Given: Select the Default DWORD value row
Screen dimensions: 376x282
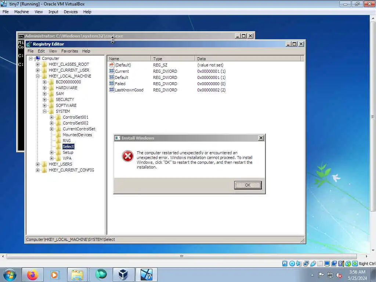Looking at the screenshot, I should (x=121, y=77).
